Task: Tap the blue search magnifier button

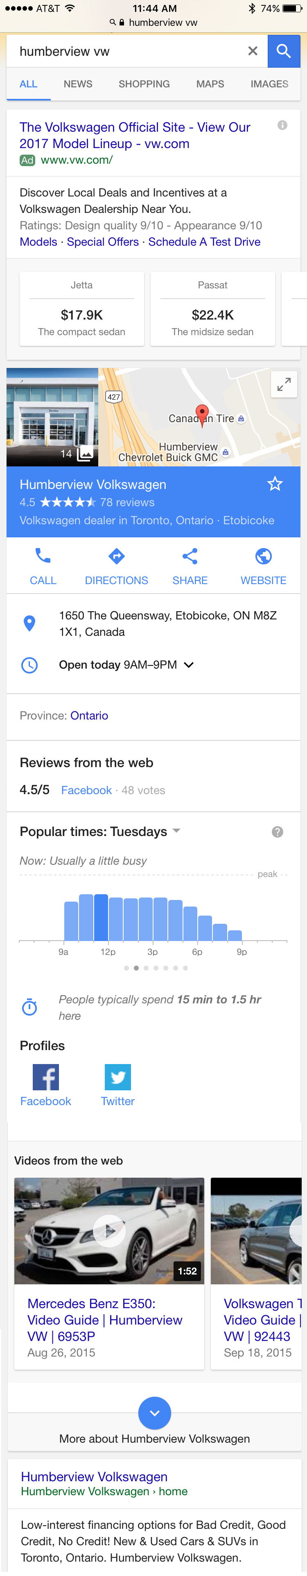Action: click(x=283, y=51)
